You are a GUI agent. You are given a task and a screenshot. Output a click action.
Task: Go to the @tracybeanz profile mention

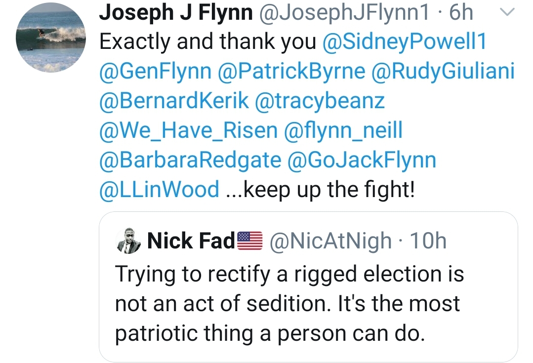click(x=320, y=101)
